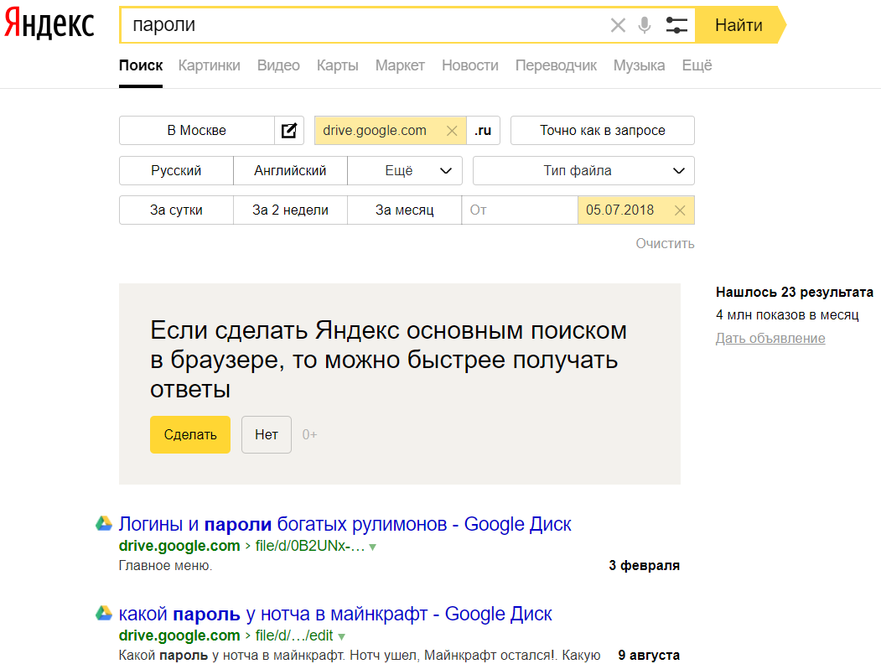The image size is (881, 664).
Task: Switch to the Картинки tab
Action: pos(209,65)
